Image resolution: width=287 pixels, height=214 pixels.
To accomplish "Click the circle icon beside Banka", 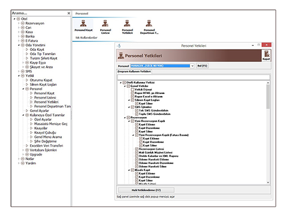I will tap(23, 36).
